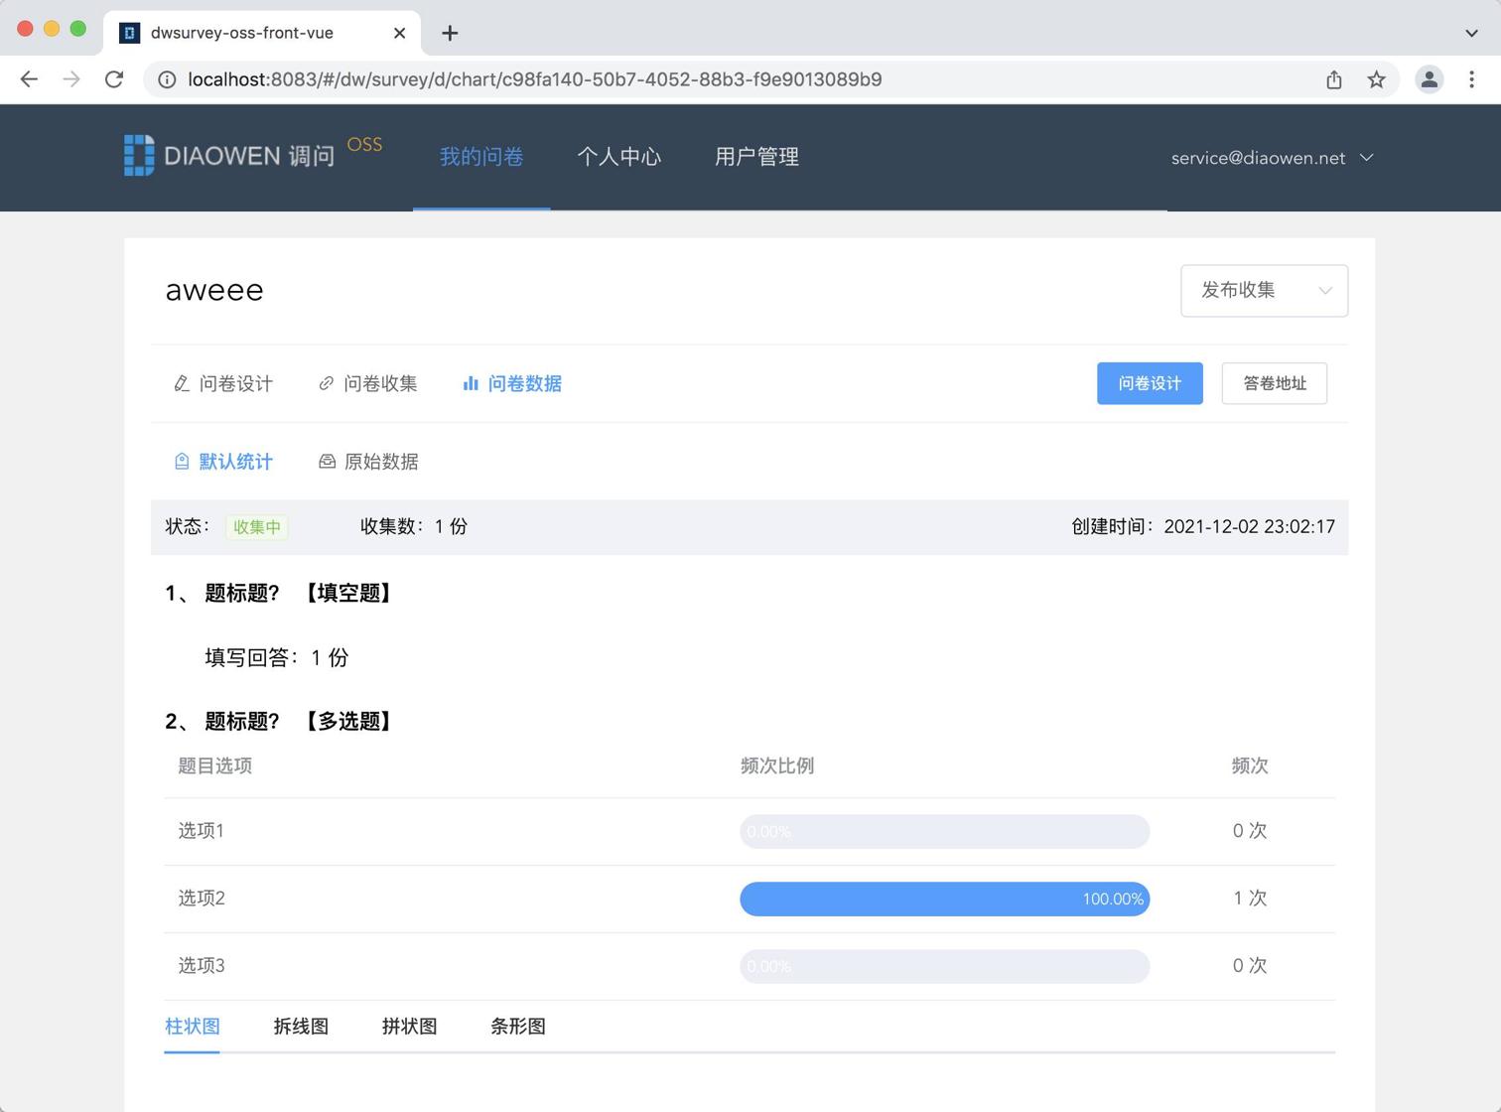Click the 0 次 count for 选项1

click(1250, 831)
